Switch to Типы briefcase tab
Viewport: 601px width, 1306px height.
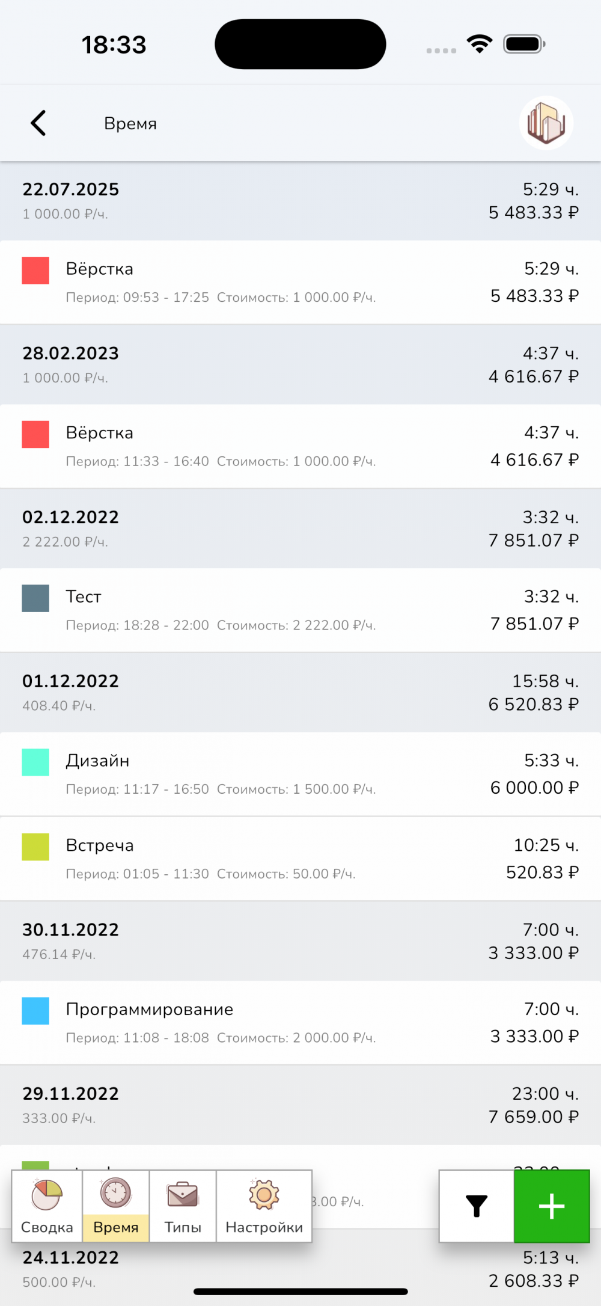pos(183,1206)
